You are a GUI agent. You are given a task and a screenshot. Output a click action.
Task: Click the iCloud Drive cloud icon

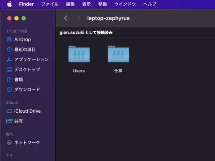click(9, 111)
